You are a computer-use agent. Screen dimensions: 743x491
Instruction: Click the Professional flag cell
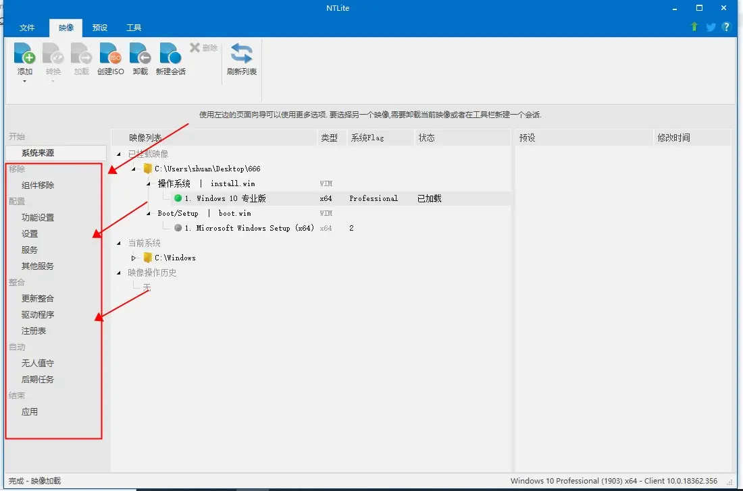374,199
